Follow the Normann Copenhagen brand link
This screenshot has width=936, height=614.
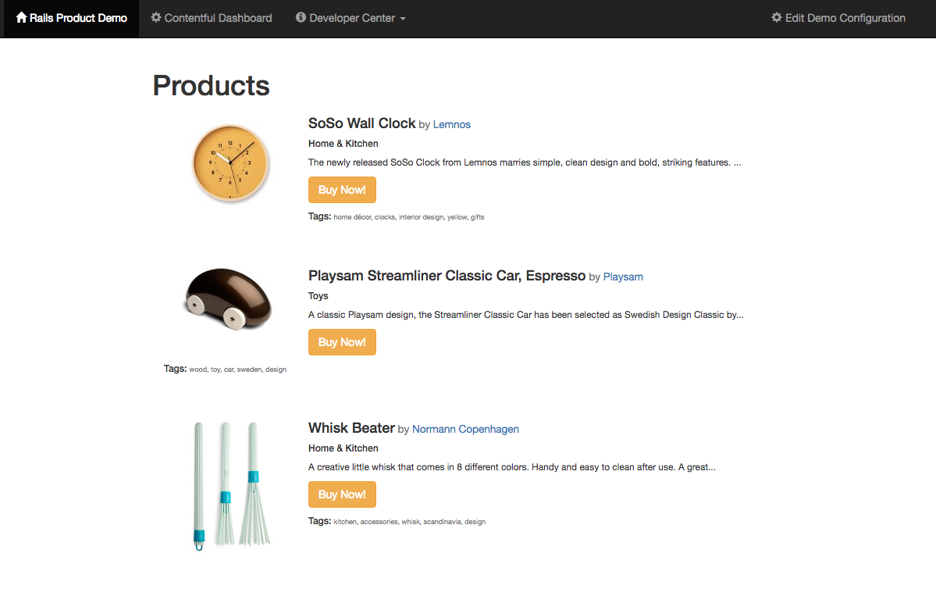[465, 430]
